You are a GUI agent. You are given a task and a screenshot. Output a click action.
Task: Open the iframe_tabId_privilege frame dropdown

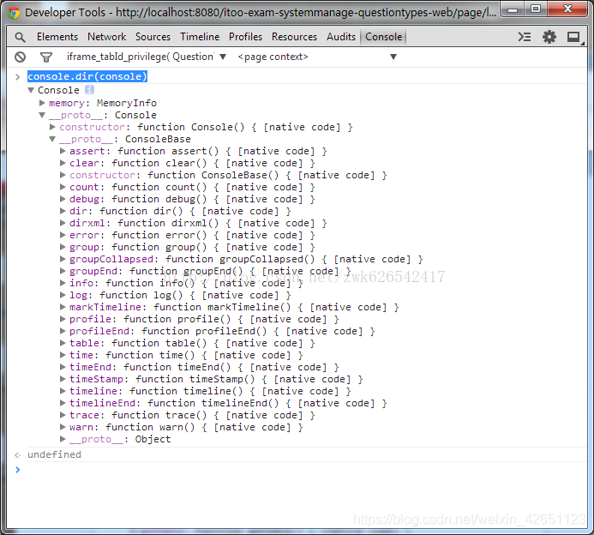[x=147, y=57]
